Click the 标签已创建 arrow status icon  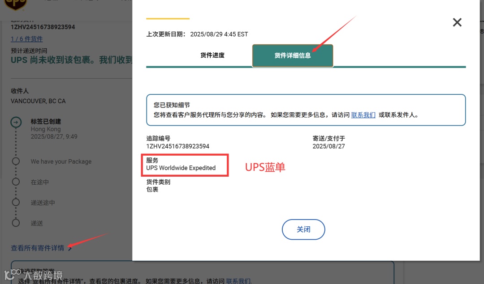pyautogui.click(x=16, y=122)
